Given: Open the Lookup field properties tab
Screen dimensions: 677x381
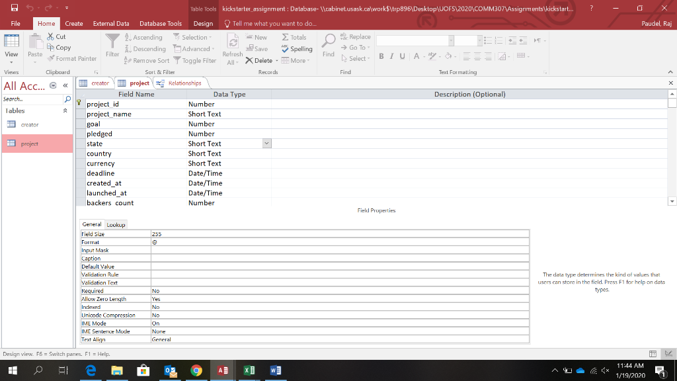Looking at the screenshot, I should [116, 225].
